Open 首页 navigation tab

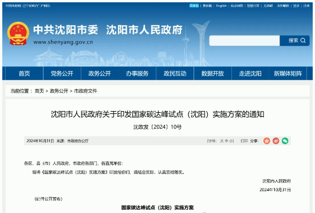pyautogui.click(x=24, y=73)
